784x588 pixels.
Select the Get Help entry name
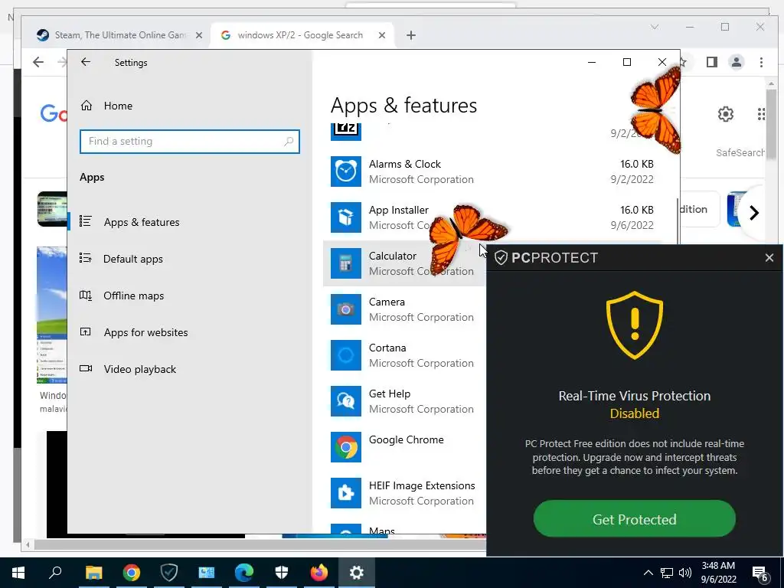pyautogui.click(x=390, y=394)
